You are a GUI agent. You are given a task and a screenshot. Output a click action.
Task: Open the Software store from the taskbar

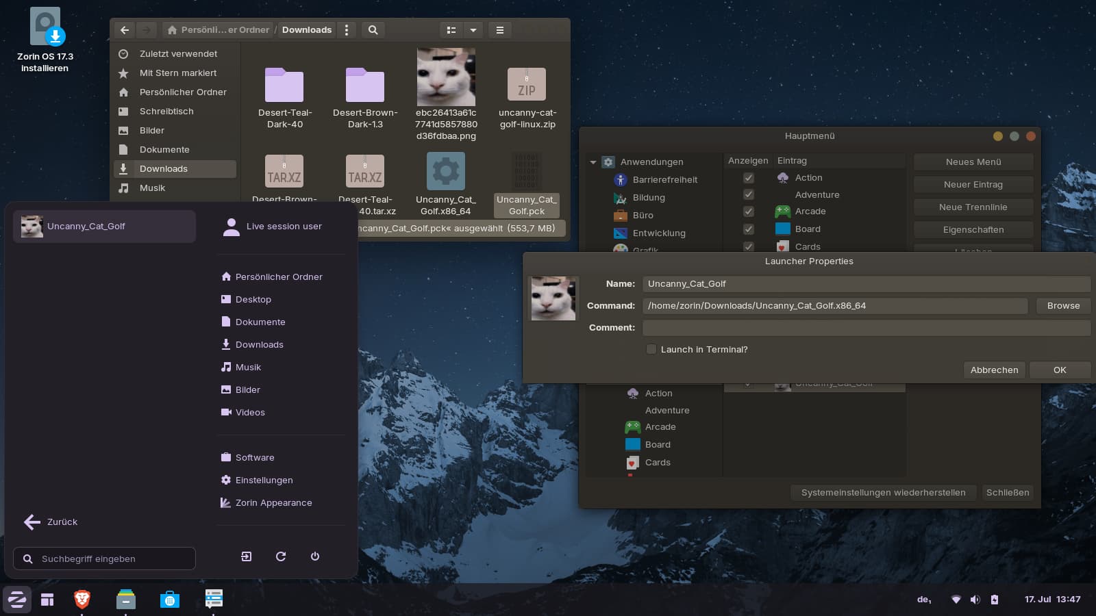pyautogui.click(x=170, y=600)
